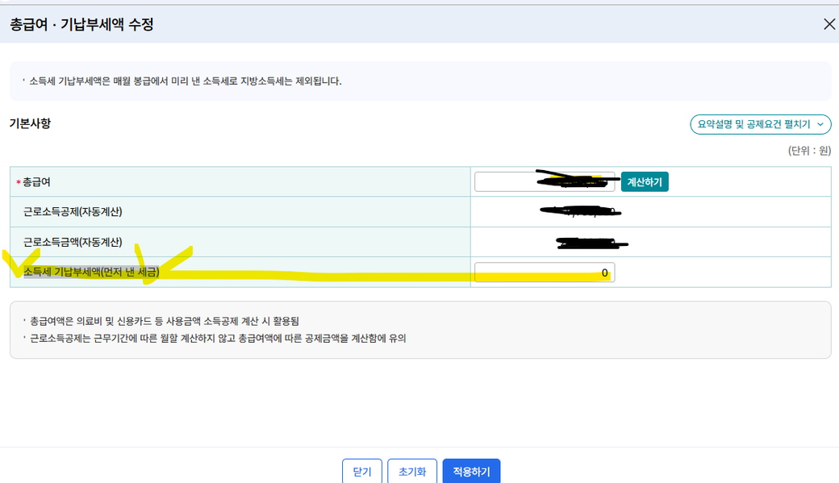
Task: Select the required 총급여 row label
Action: 37,183
